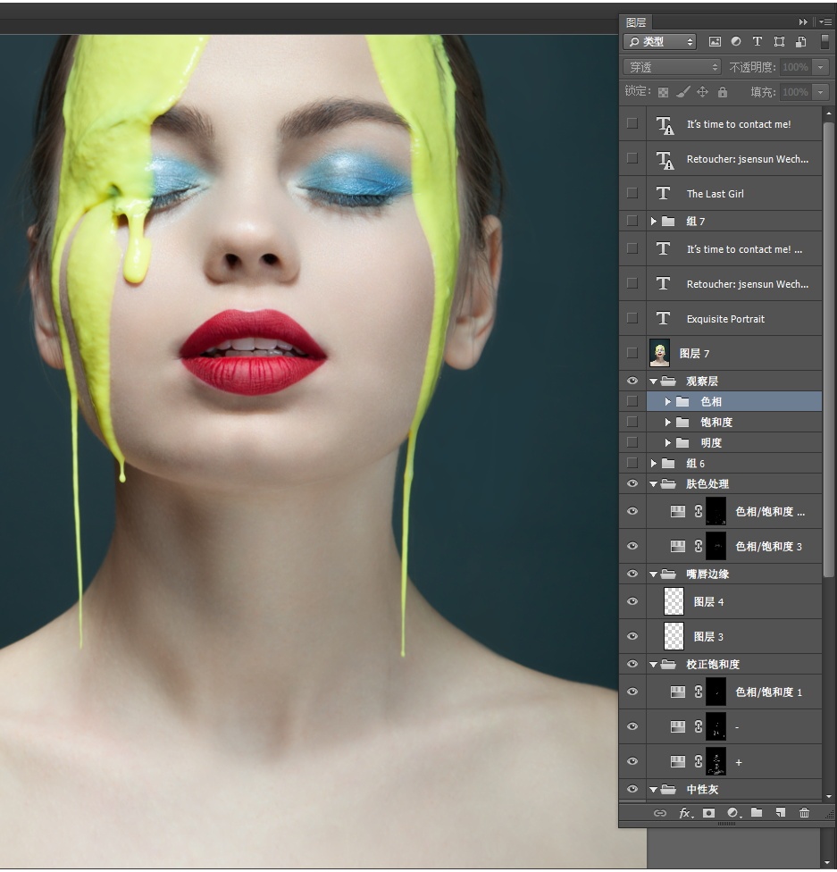Click the T icon of Exquisite Portrait layer

663,318
